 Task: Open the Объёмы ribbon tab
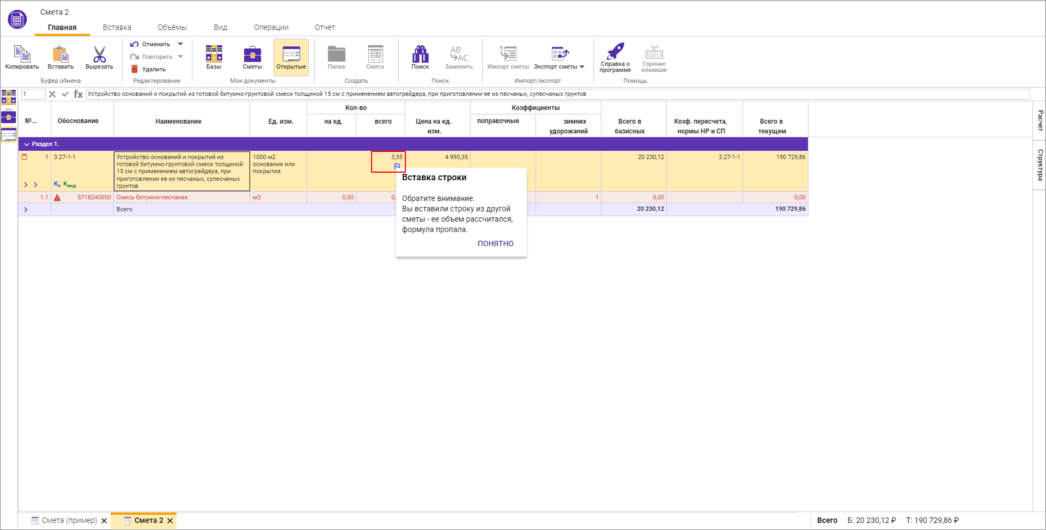pos(172,27)
